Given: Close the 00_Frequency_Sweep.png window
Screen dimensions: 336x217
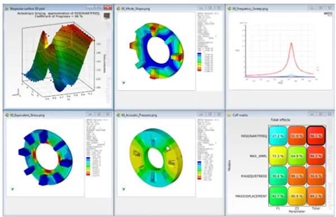Looking at the screenshot, I should pyautogui.click(x=330, y=8).
